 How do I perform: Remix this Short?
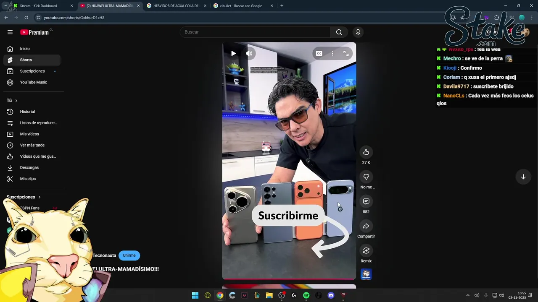coord(366,251)
